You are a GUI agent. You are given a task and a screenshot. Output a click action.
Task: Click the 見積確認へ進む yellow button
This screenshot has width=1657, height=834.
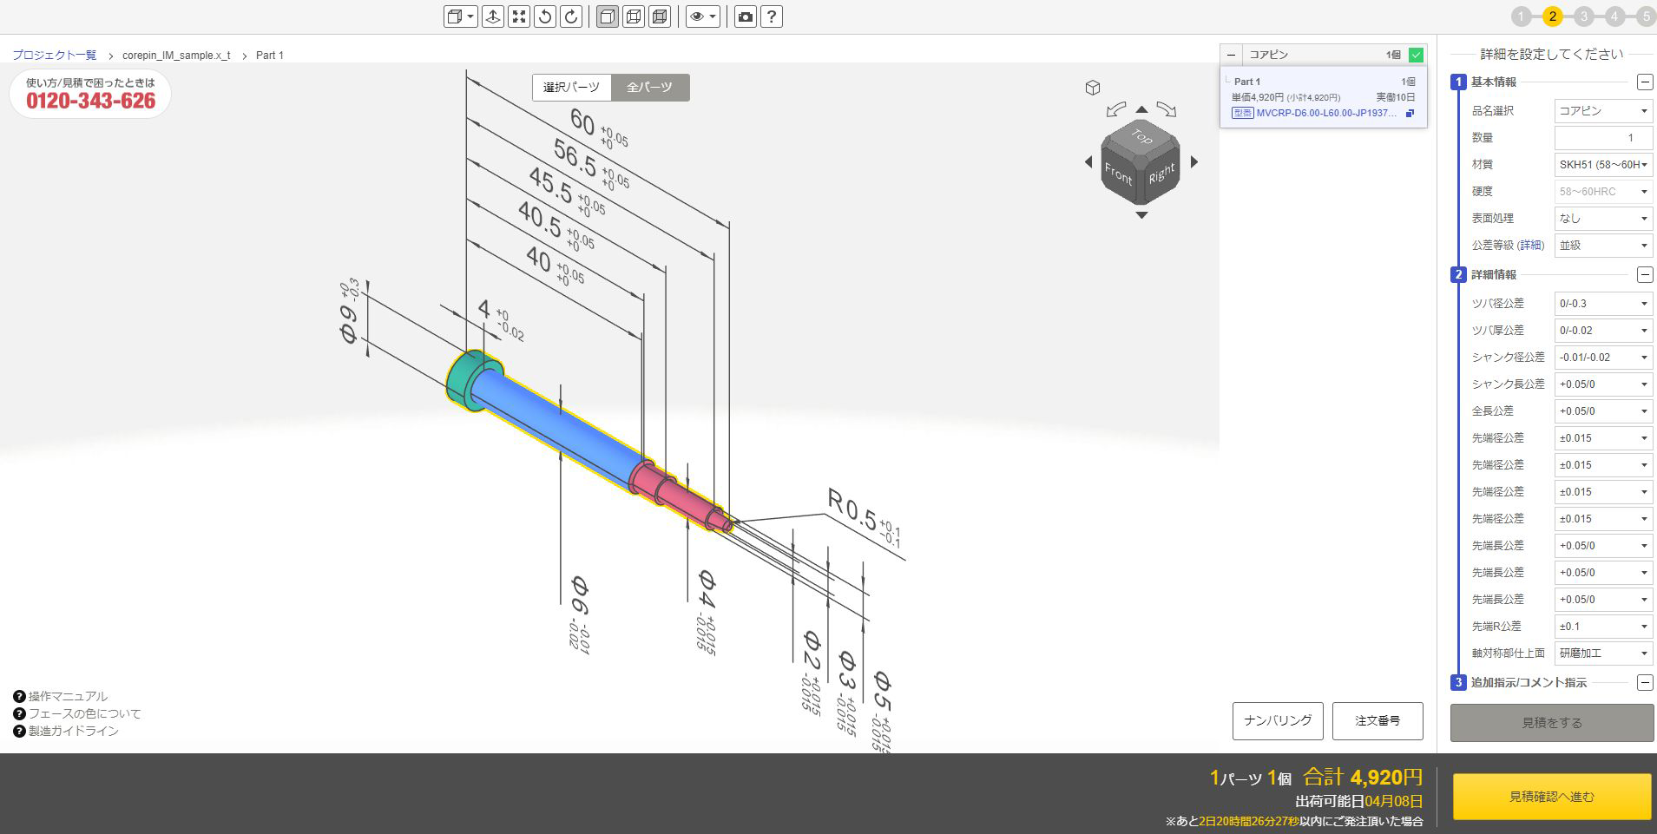[1551, 797]
